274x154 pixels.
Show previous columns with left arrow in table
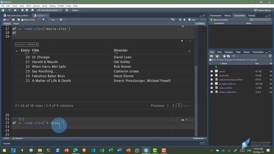tap(17, 51)
